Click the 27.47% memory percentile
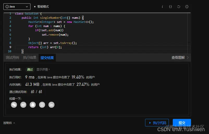209x134 pixels. [83, 85]
